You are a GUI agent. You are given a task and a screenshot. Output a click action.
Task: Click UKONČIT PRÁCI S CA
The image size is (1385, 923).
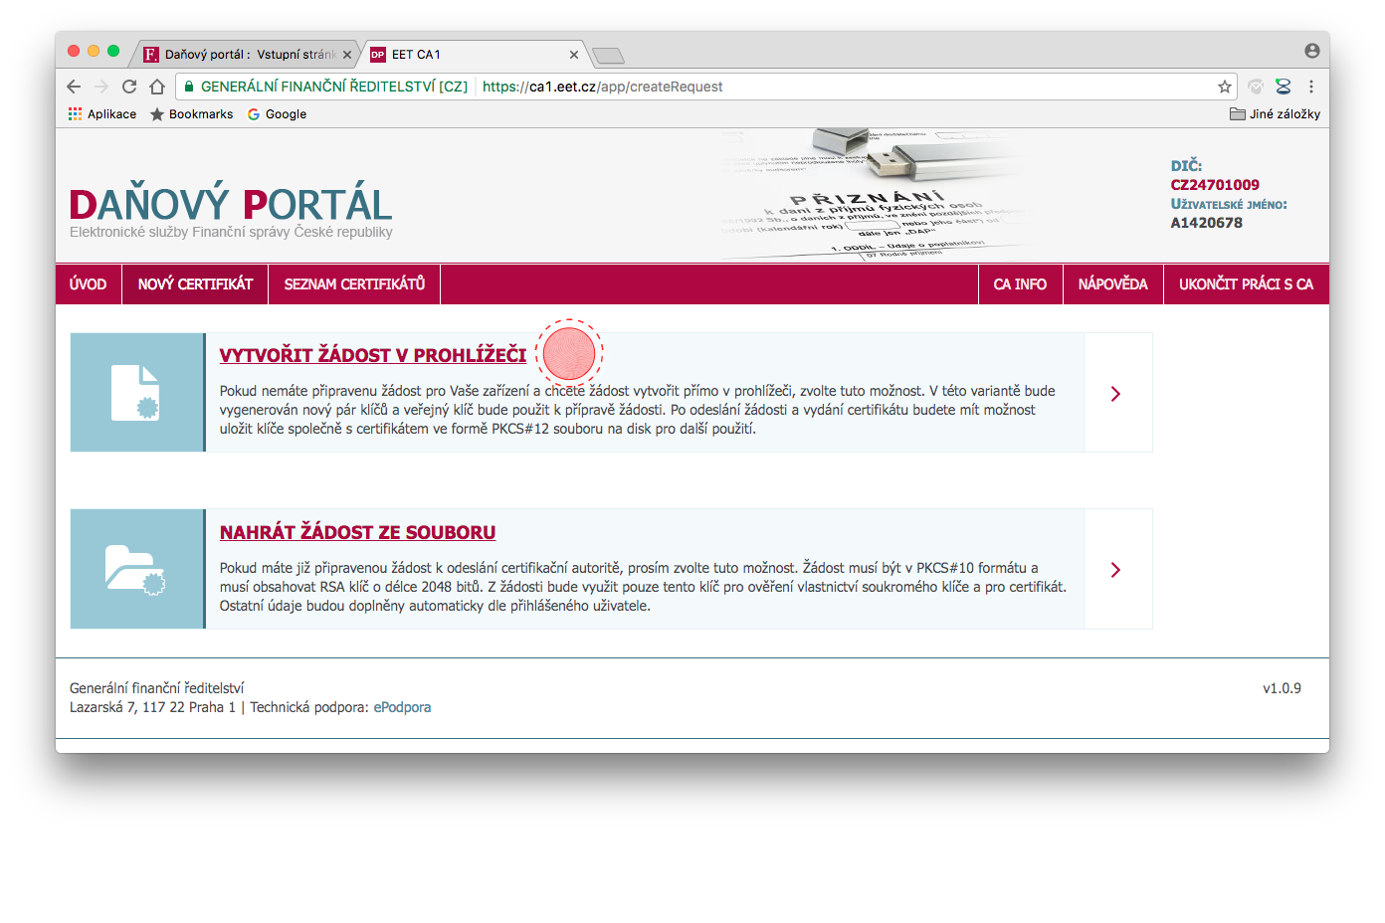1246,284
